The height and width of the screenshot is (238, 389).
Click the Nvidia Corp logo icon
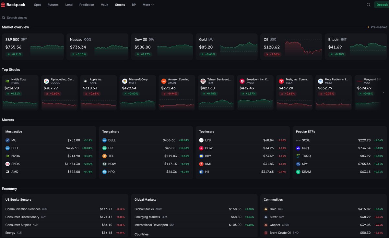(x=7, y=81)
